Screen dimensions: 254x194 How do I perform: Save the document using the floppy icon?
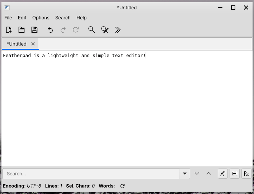(x=34, y=30)
